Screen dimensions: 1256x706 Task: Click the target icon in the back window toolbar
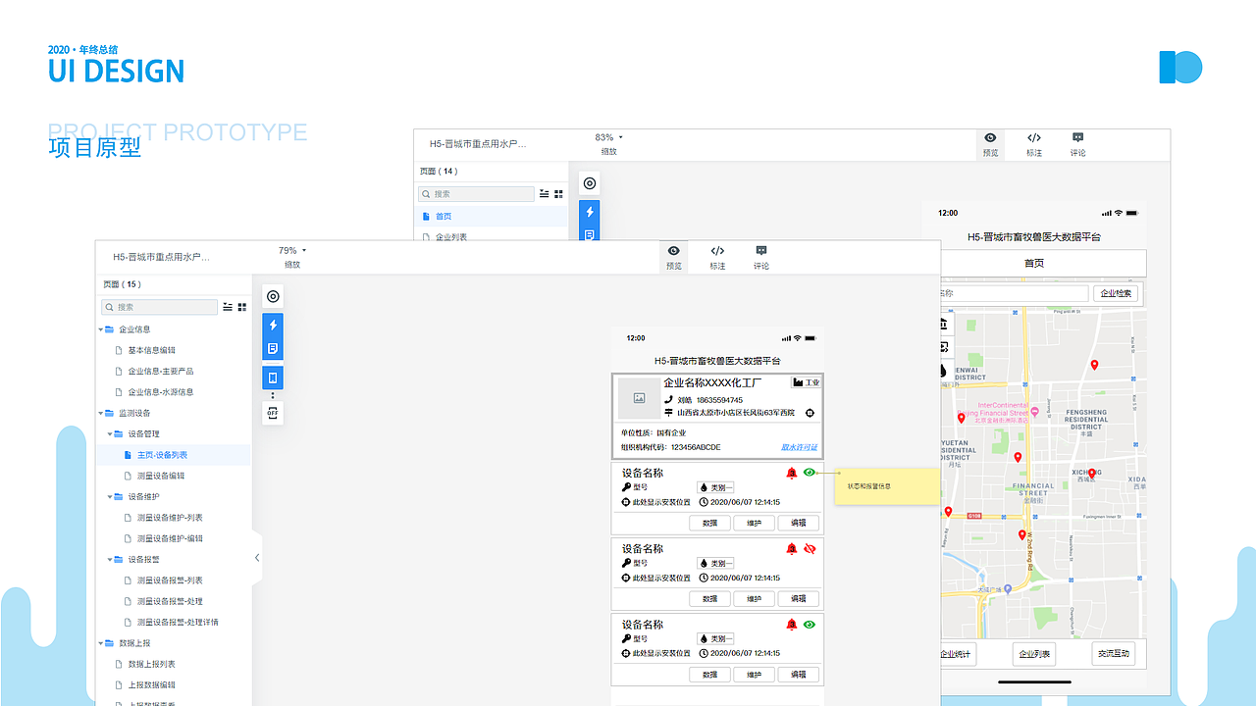(590, 183)
